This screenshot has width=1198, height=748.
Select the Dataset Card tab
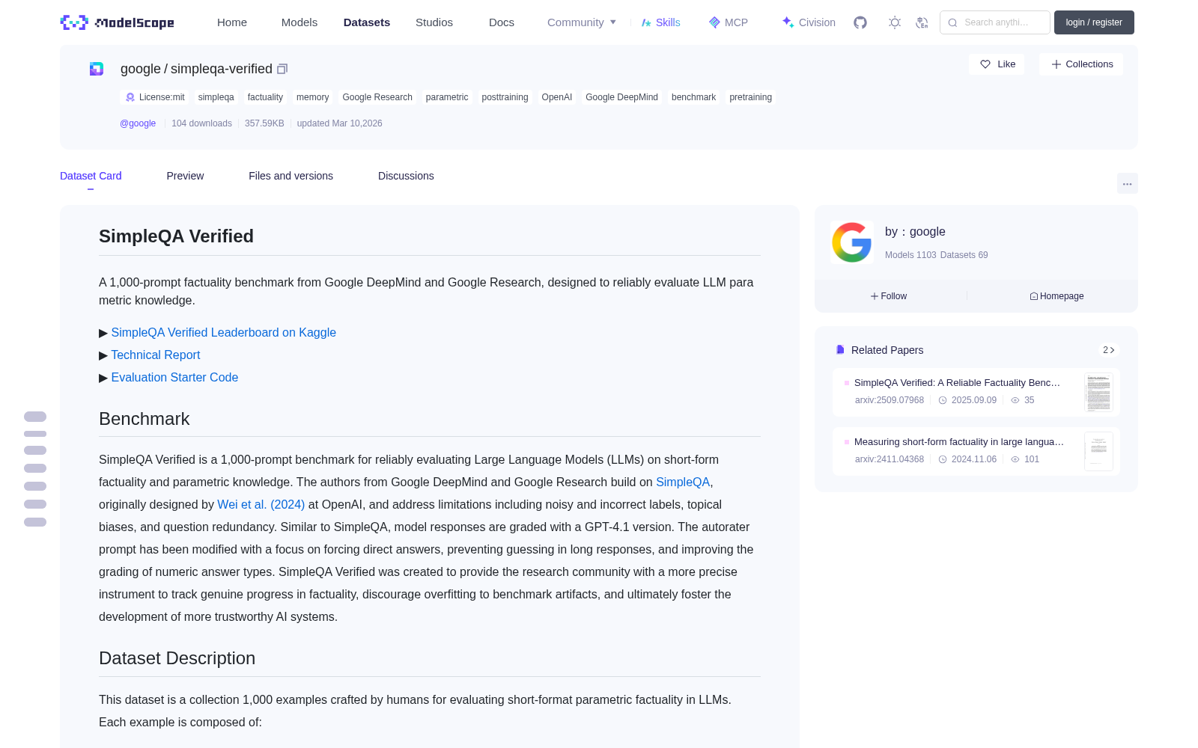tap(91, 176)
